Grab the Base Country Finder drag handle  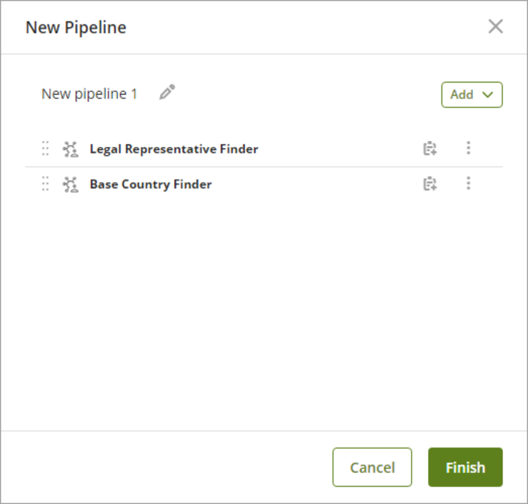tap(46, 183)
